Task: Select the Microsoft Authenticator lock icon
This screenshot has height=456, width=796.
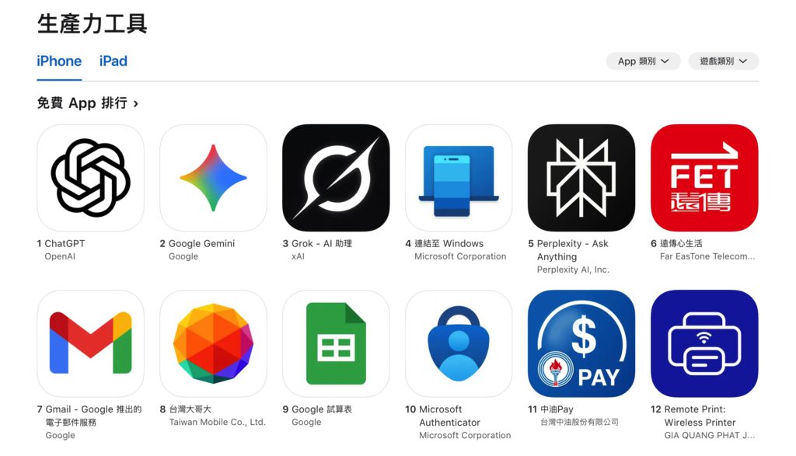Action: pos(459,344)
